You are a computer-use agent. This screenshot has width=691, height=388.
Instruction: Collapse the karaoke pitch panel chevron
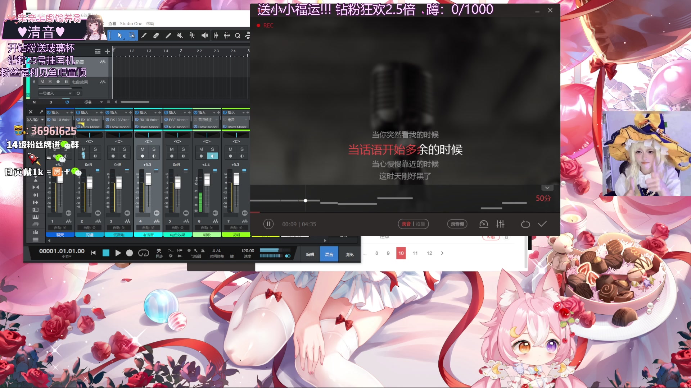coord(547,188)
